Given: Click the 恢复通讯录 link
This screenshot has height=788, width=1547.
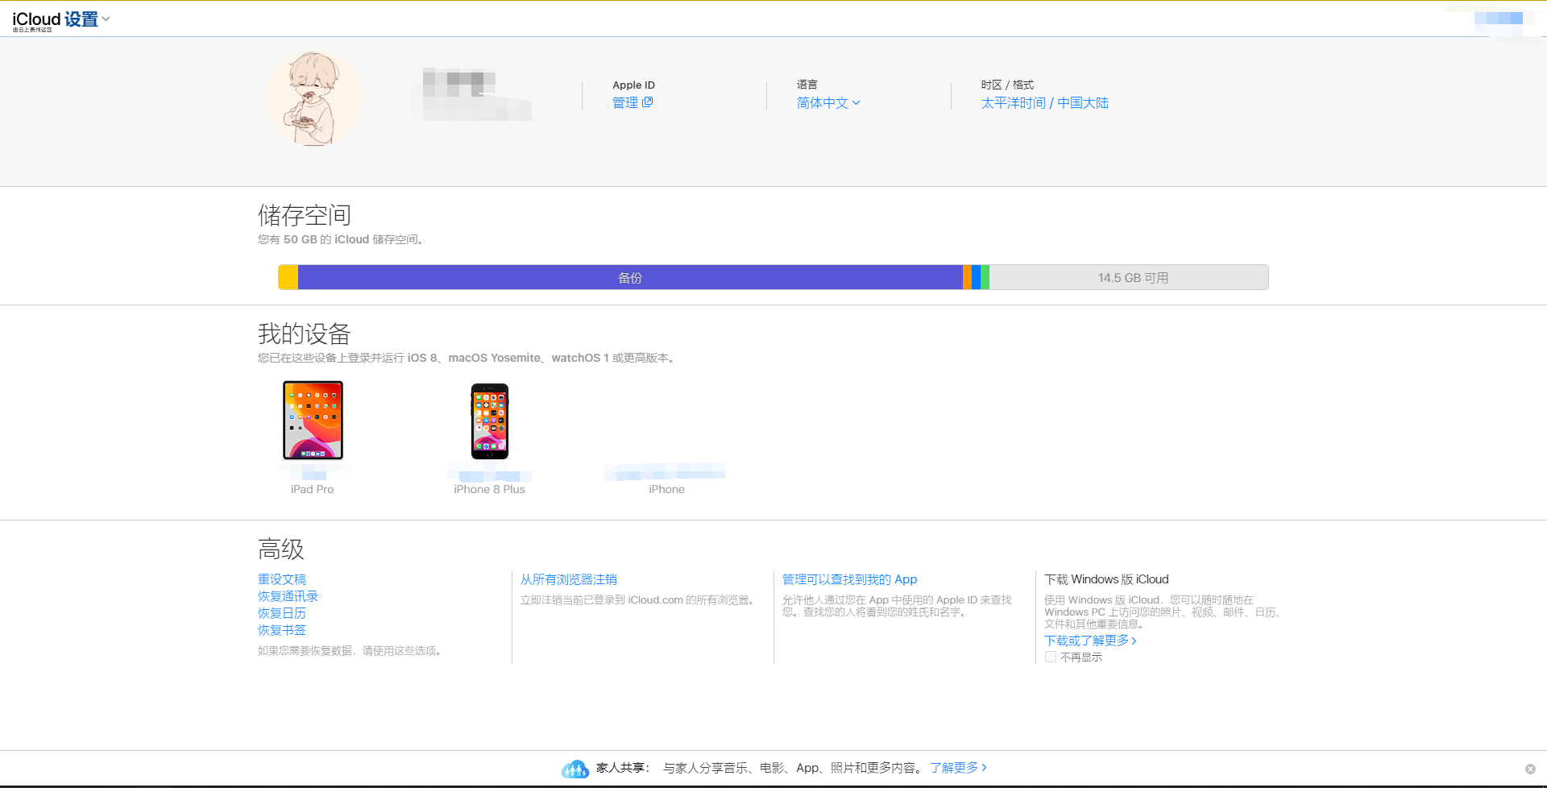Looking at the screenshot, I should pyautogui.click(x=288, y=596).
